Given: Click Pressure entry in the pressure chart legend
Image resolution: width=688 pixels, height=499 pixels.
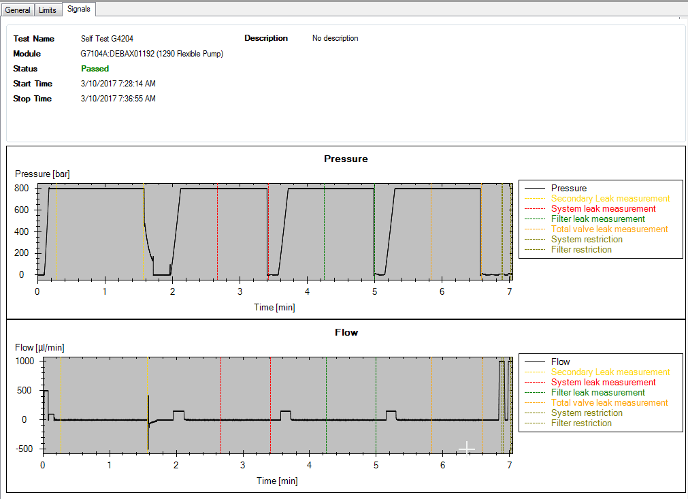Looking at the screenshot, I should click(x=568, y=189).
